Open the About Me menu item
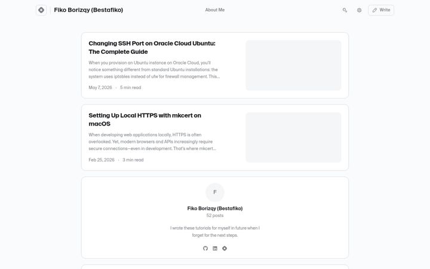The height and width of the screenshot is (269, 430). (215, 10)
